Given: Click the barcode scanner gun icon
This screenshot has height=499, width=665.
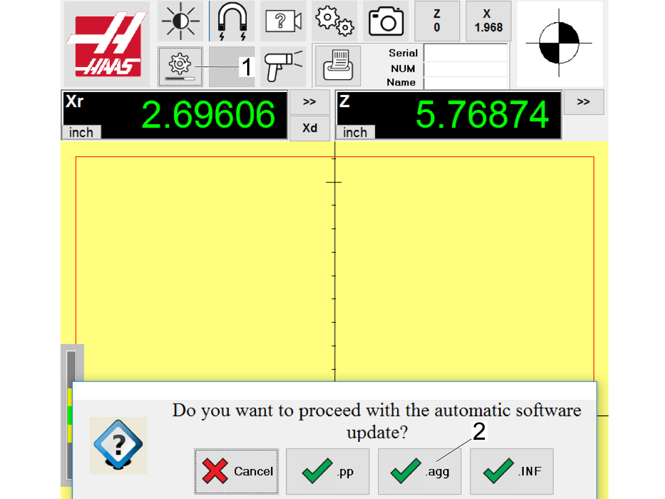Looking at the screenshot, I should [x=283, y=67].
